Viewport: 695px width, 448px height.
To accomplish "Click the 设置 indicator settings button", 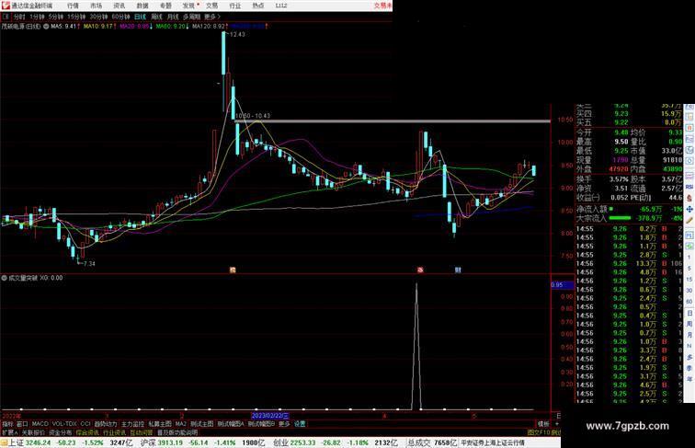I will pyautogui.click(x=300, y=424).
